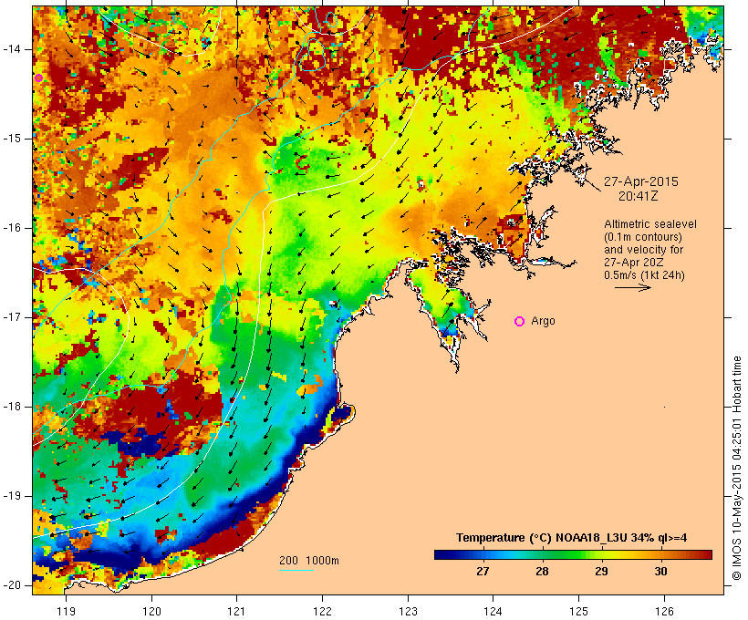
Task: Click the -14 latitude axis label
Action: coord(12,49)
